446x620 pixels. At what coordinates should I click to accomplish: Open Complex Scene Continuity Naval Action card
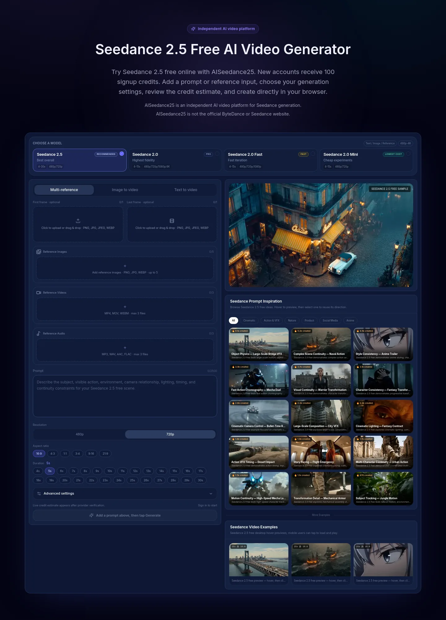(321, 344)
